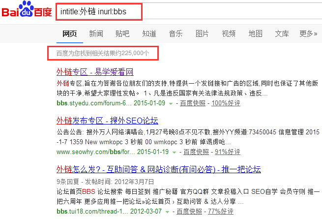Open 百度快照 for the styedu result
The height and width of the screenshot is (219, 322).
point(192,103)
